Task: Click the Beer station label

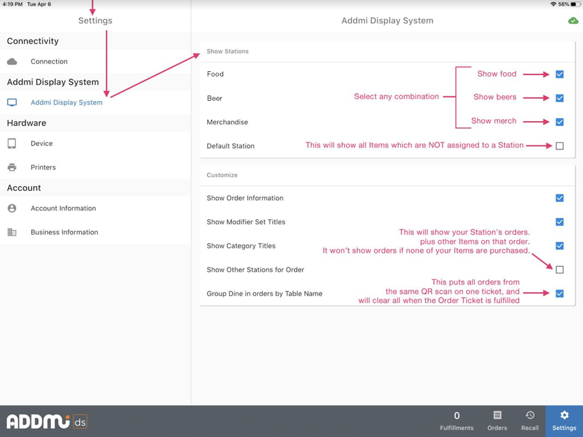Action: (214, 98)
